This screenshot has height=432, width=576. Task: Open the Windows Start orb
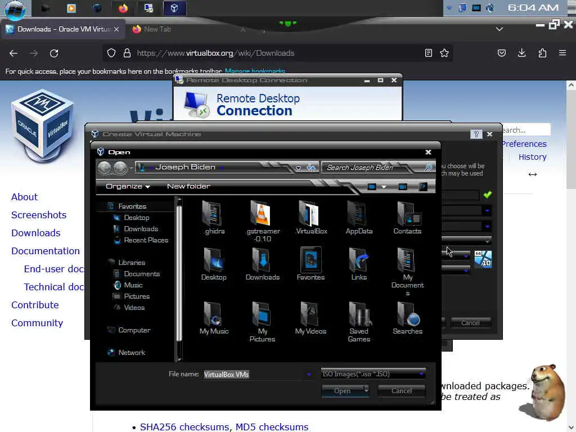(15, 10)
